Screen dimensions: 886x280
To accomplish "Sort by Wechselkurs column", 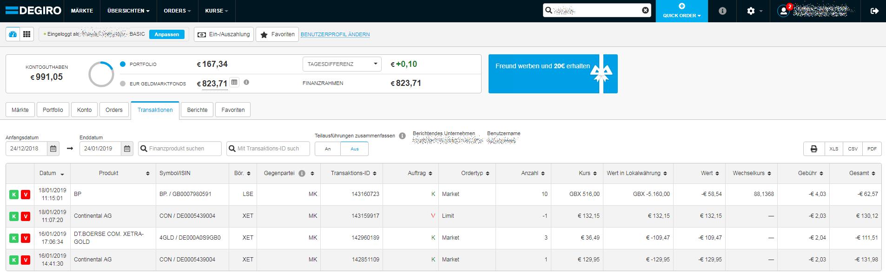I will coord(752,173).
